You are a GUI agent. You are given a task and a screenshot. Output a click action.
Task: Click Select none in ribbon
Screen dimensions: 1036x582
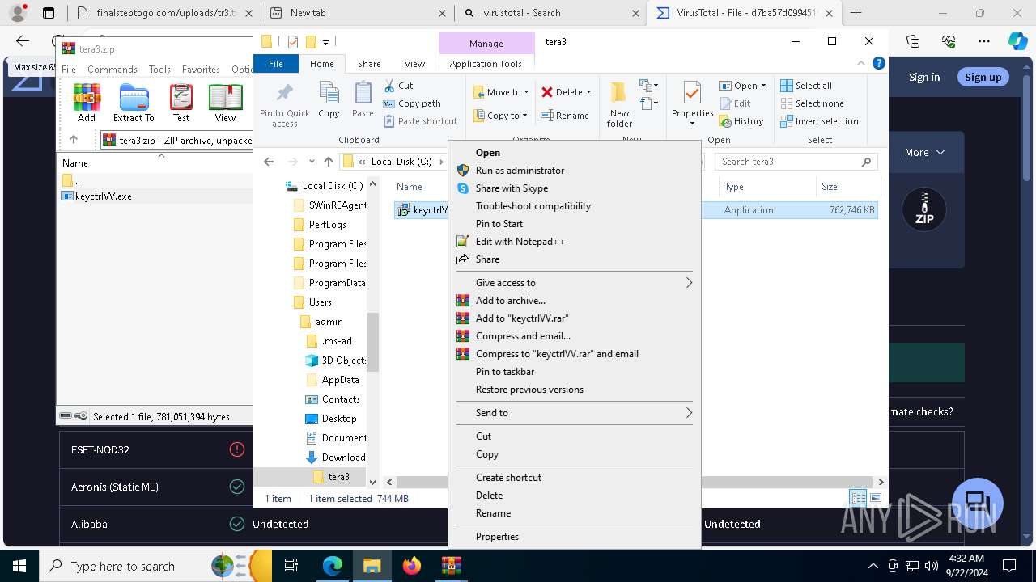pos(812,103)
